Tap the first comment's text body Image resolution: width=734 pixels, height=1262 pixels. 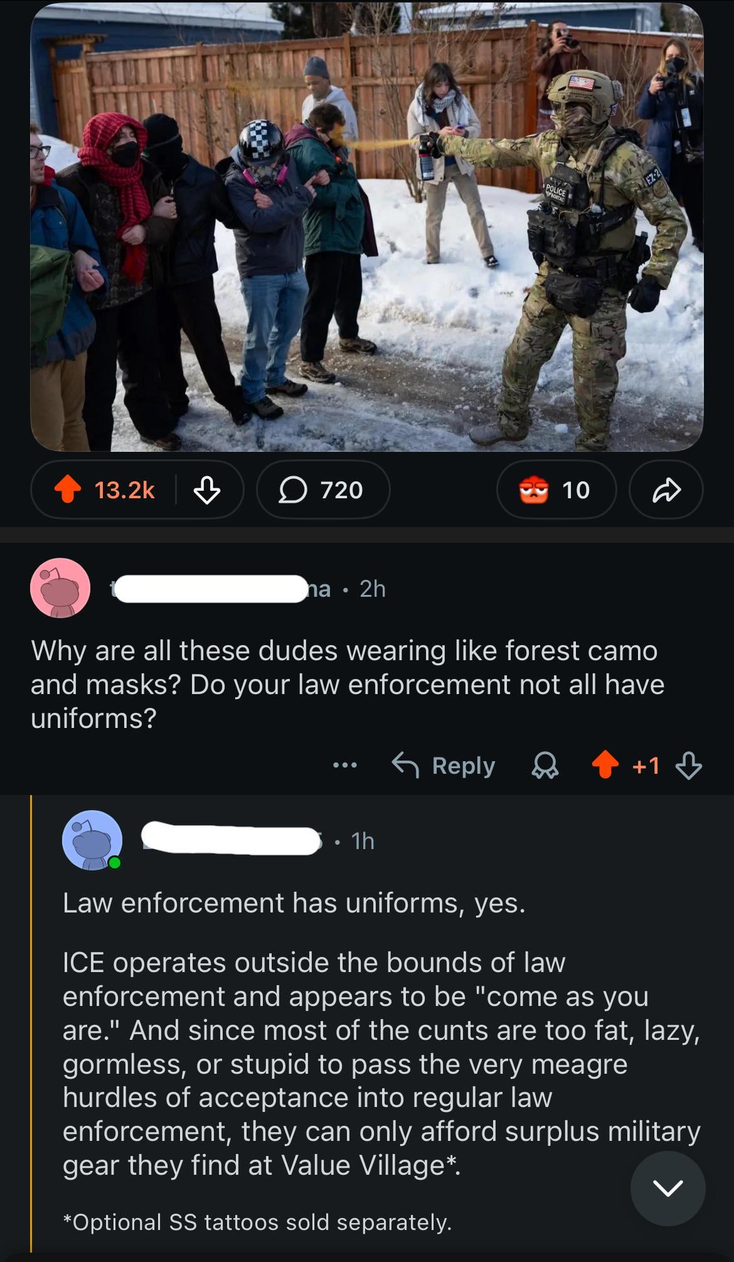[x=347, y=684]
